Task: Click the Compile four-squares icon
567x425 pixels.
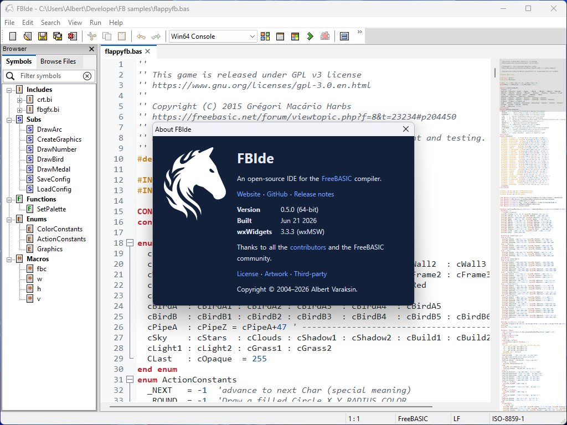Action: pyautogui.click(x=265, y=36)
